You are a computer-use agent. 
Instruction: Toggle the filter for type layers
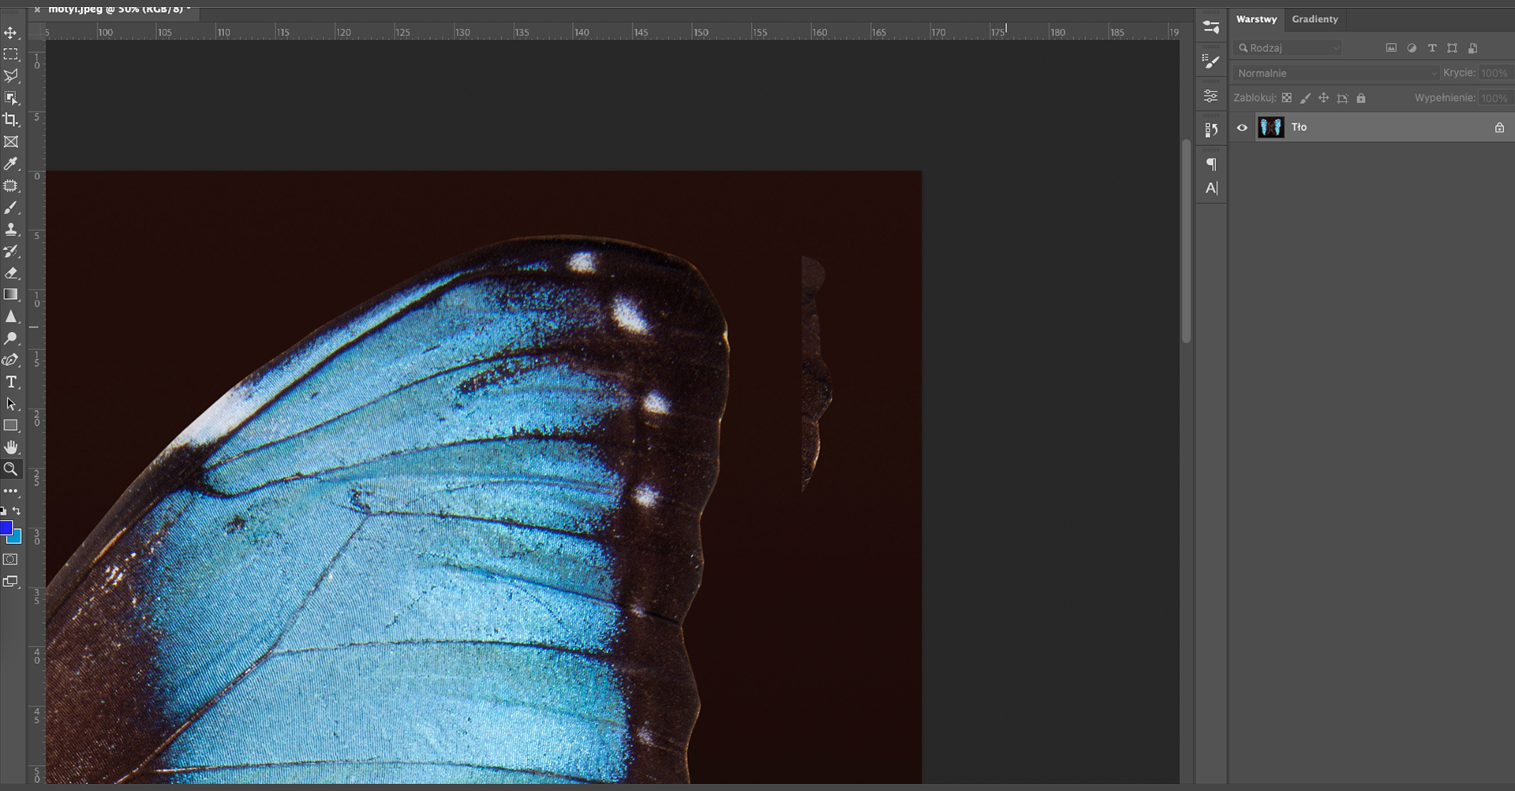coord(1432,48)
